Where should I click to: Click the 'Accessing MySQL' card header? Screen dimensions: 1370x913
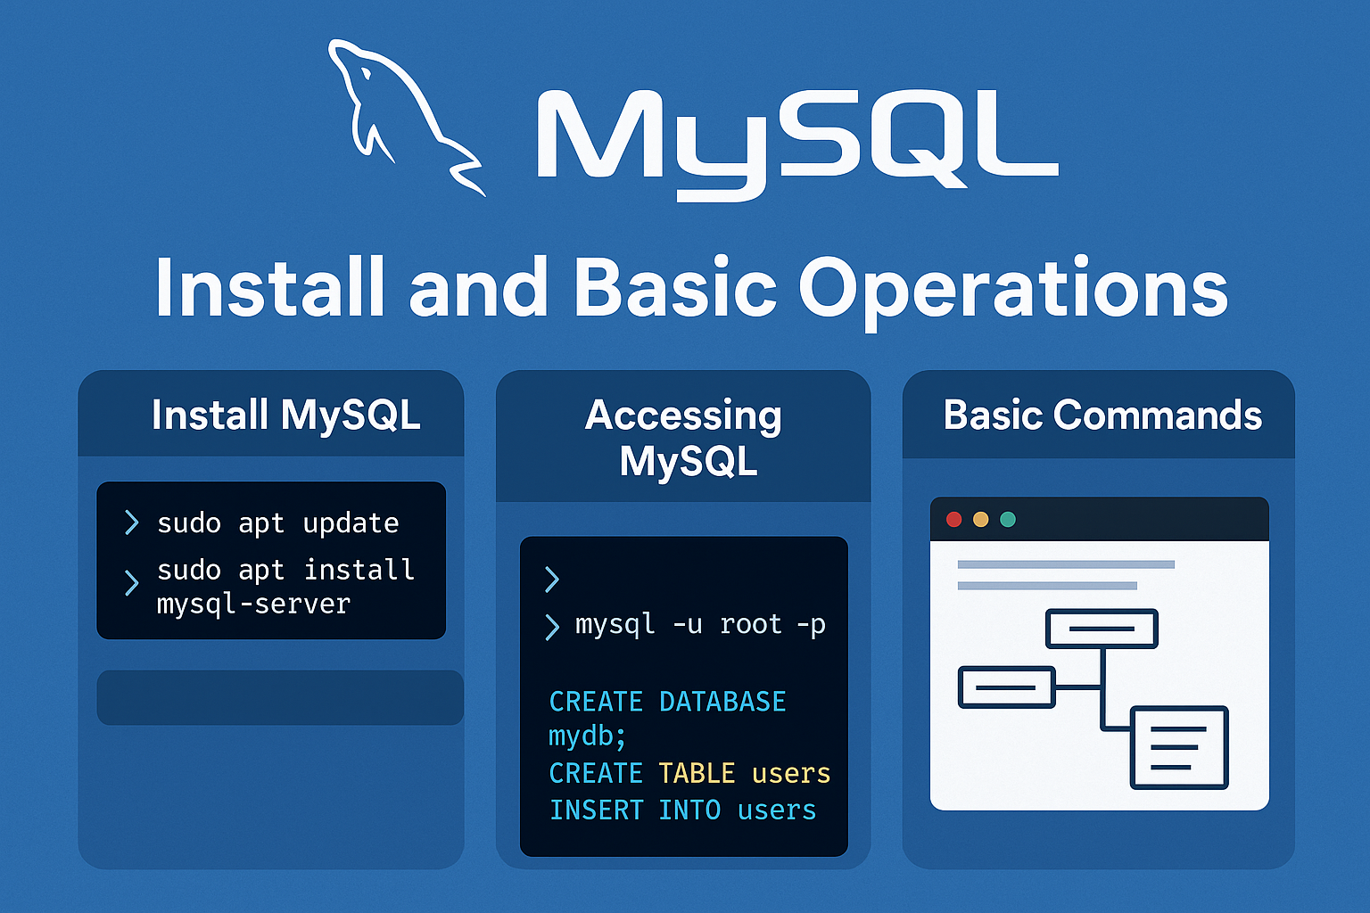(683, 437)
